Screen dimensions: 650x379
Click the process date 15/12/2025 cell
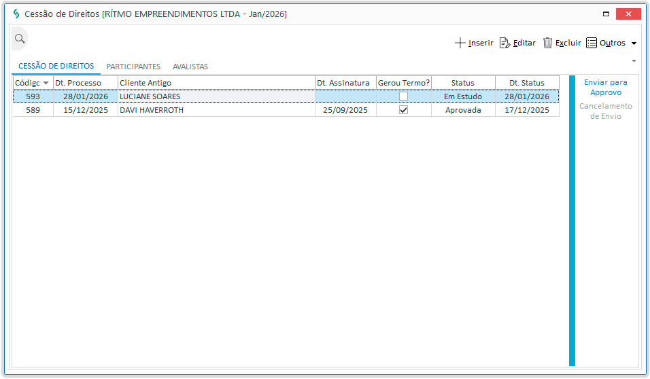tap(86, 110)
